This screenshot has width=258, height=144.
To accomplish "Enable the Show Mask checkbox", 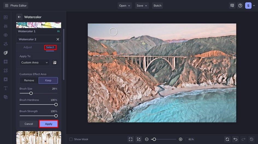I will pyautogui.click(x=71, y=139).
